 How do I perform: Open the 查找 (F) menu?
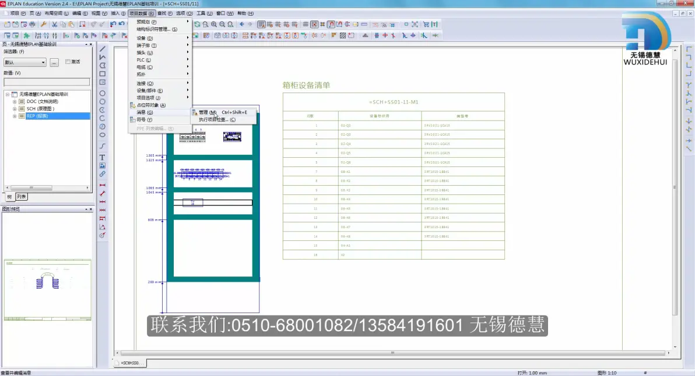(x=164, y=13)
